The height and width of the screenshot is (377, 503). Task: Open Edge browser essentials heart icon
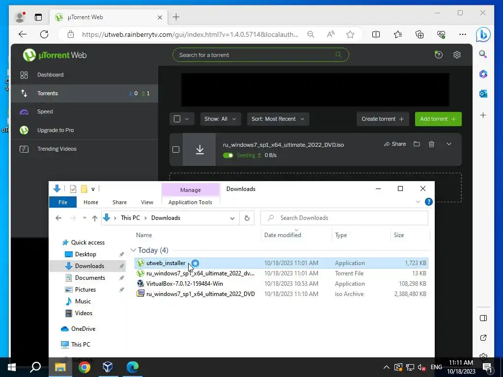441,34
